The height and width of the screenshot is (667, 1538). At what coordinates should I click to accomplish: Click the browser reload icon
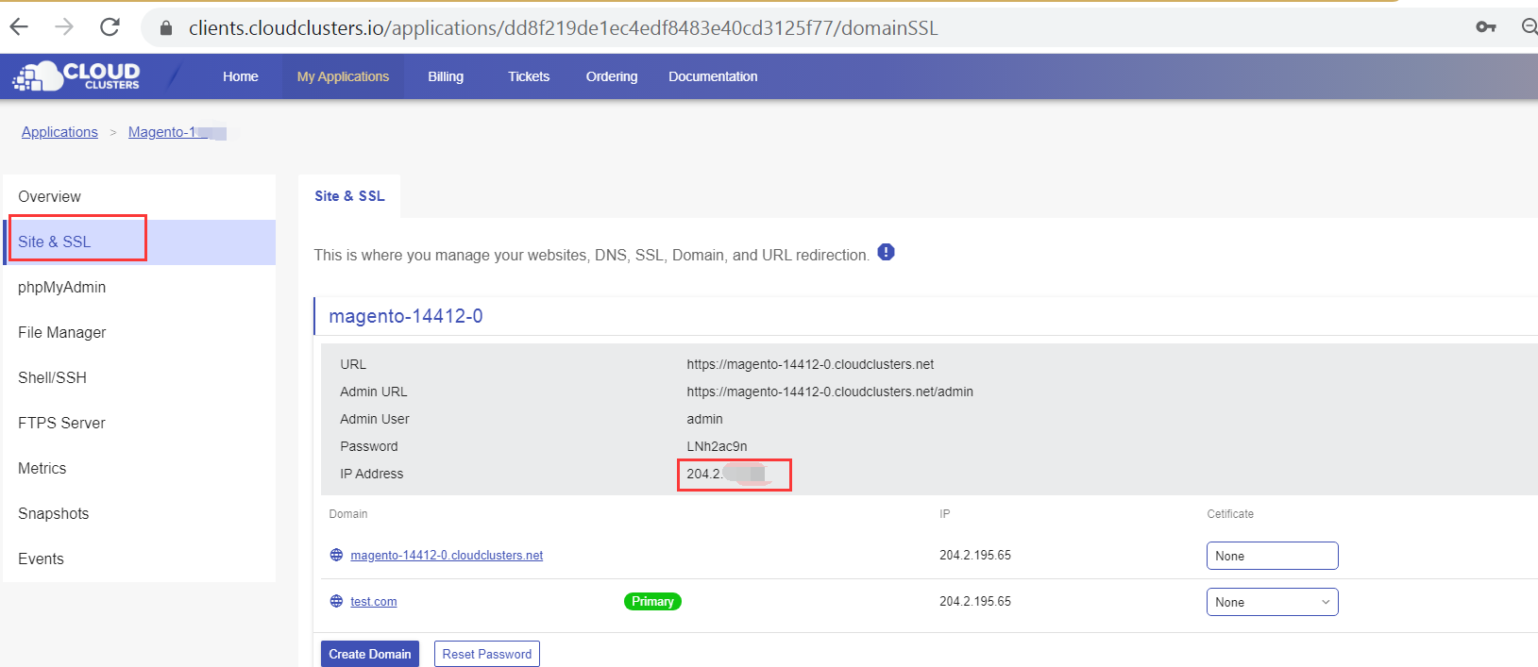[110, 26]
